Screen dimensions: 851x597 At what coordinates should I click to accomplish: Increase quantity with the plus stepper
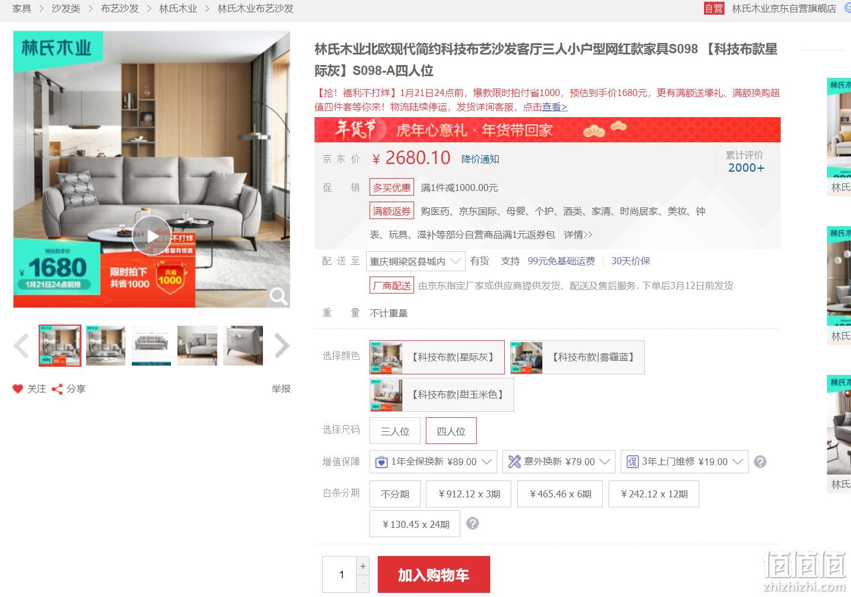pyautogui.click(x=363, y=566)
